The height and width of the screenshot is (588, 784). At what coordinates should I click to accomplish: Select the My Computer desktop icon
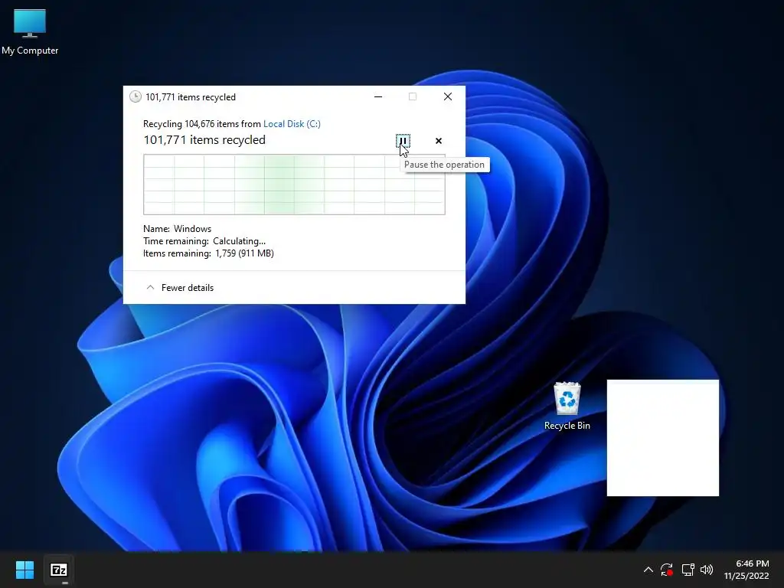[30, 32]
